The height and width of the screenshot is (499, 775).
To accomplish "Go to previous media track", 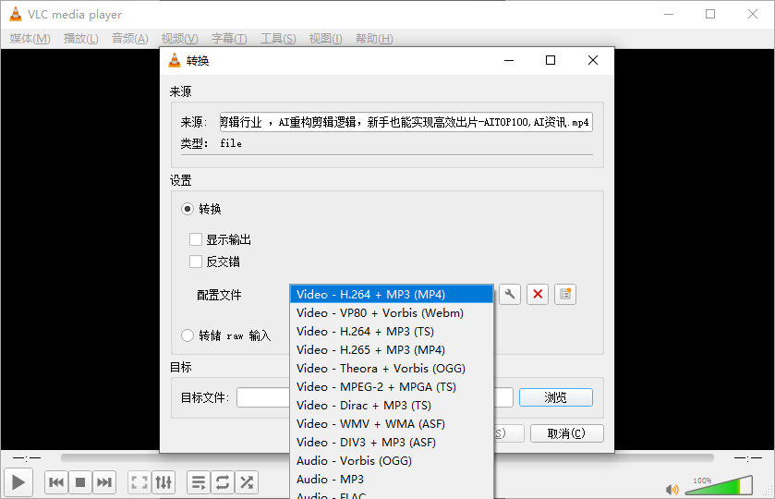I will [56, 482].
